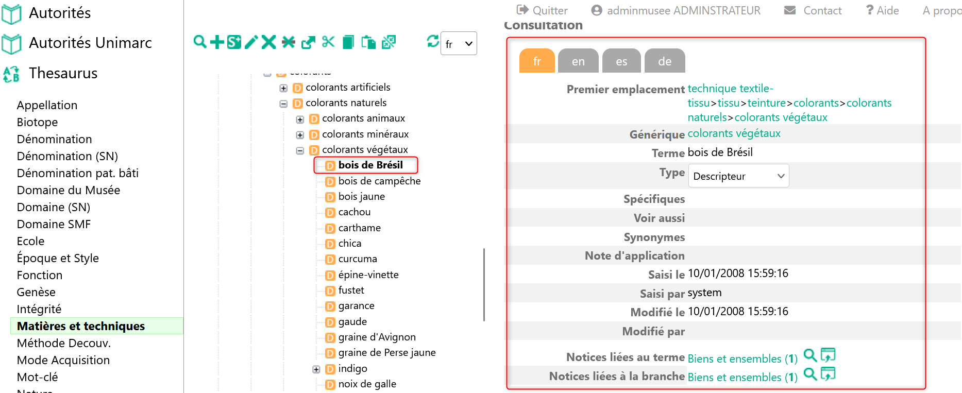Switch to the de language tab

click(x=665, y=61)
